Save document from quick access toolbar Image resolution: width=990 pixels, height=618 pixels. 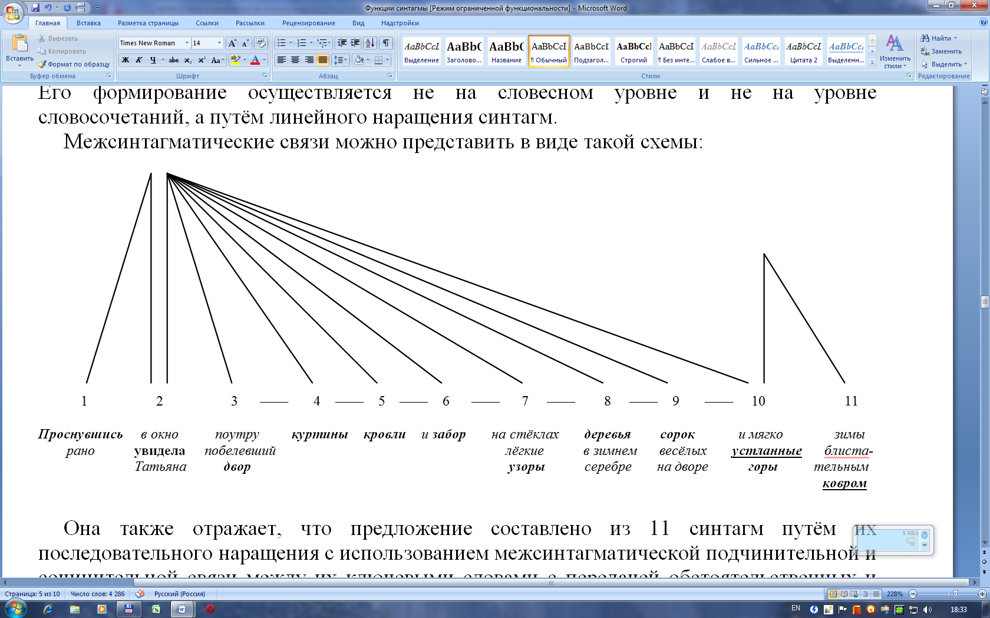tap(35, 8)
